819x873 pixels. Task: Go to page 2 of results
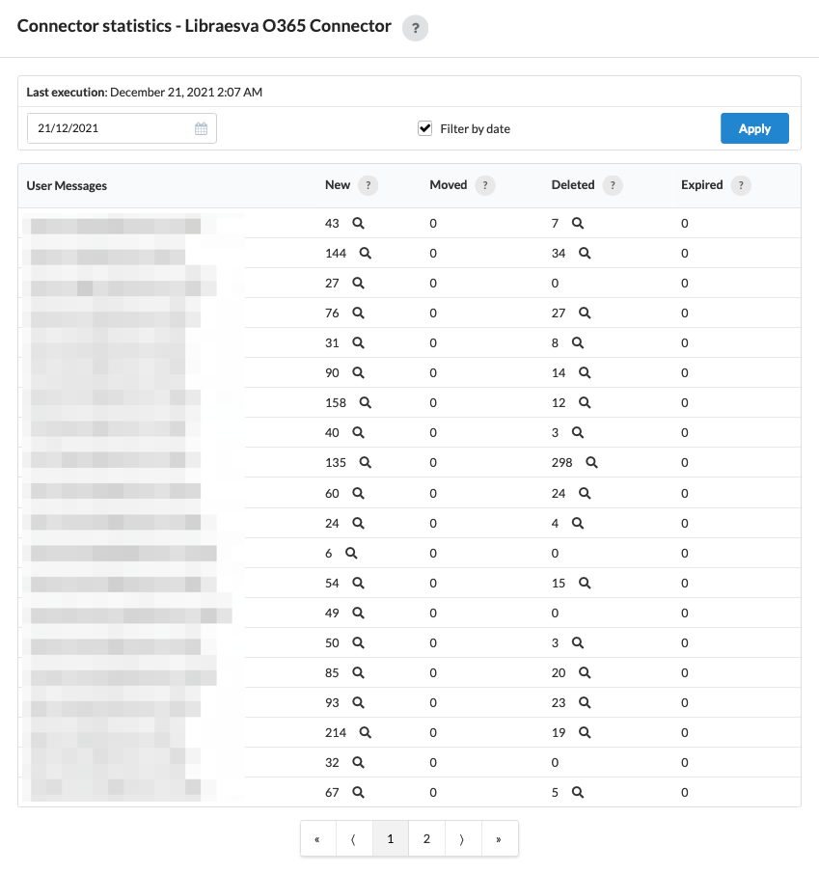(x=426, y=838)
